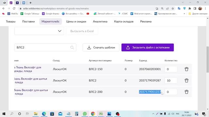The width and height of the screenshot is (209, 117).
Task: Open the Другие закладки folder
Action: point(198,14)
